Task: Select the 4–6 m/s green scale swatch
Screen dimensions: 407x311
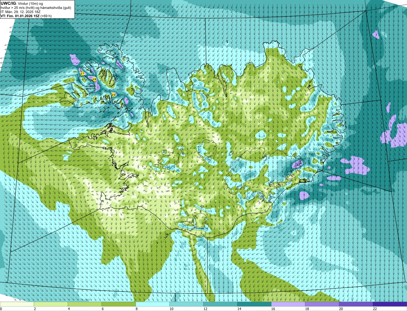Action: (85, 304)
